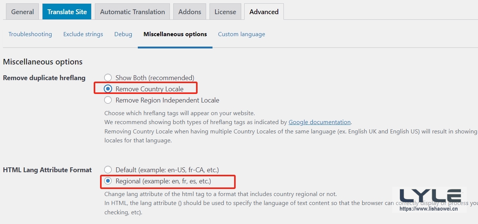This screenshot has width=478, height=224.
Task: Pick the Default (en-US, fr-CA) lang format
Action: [x=108, y=170]
